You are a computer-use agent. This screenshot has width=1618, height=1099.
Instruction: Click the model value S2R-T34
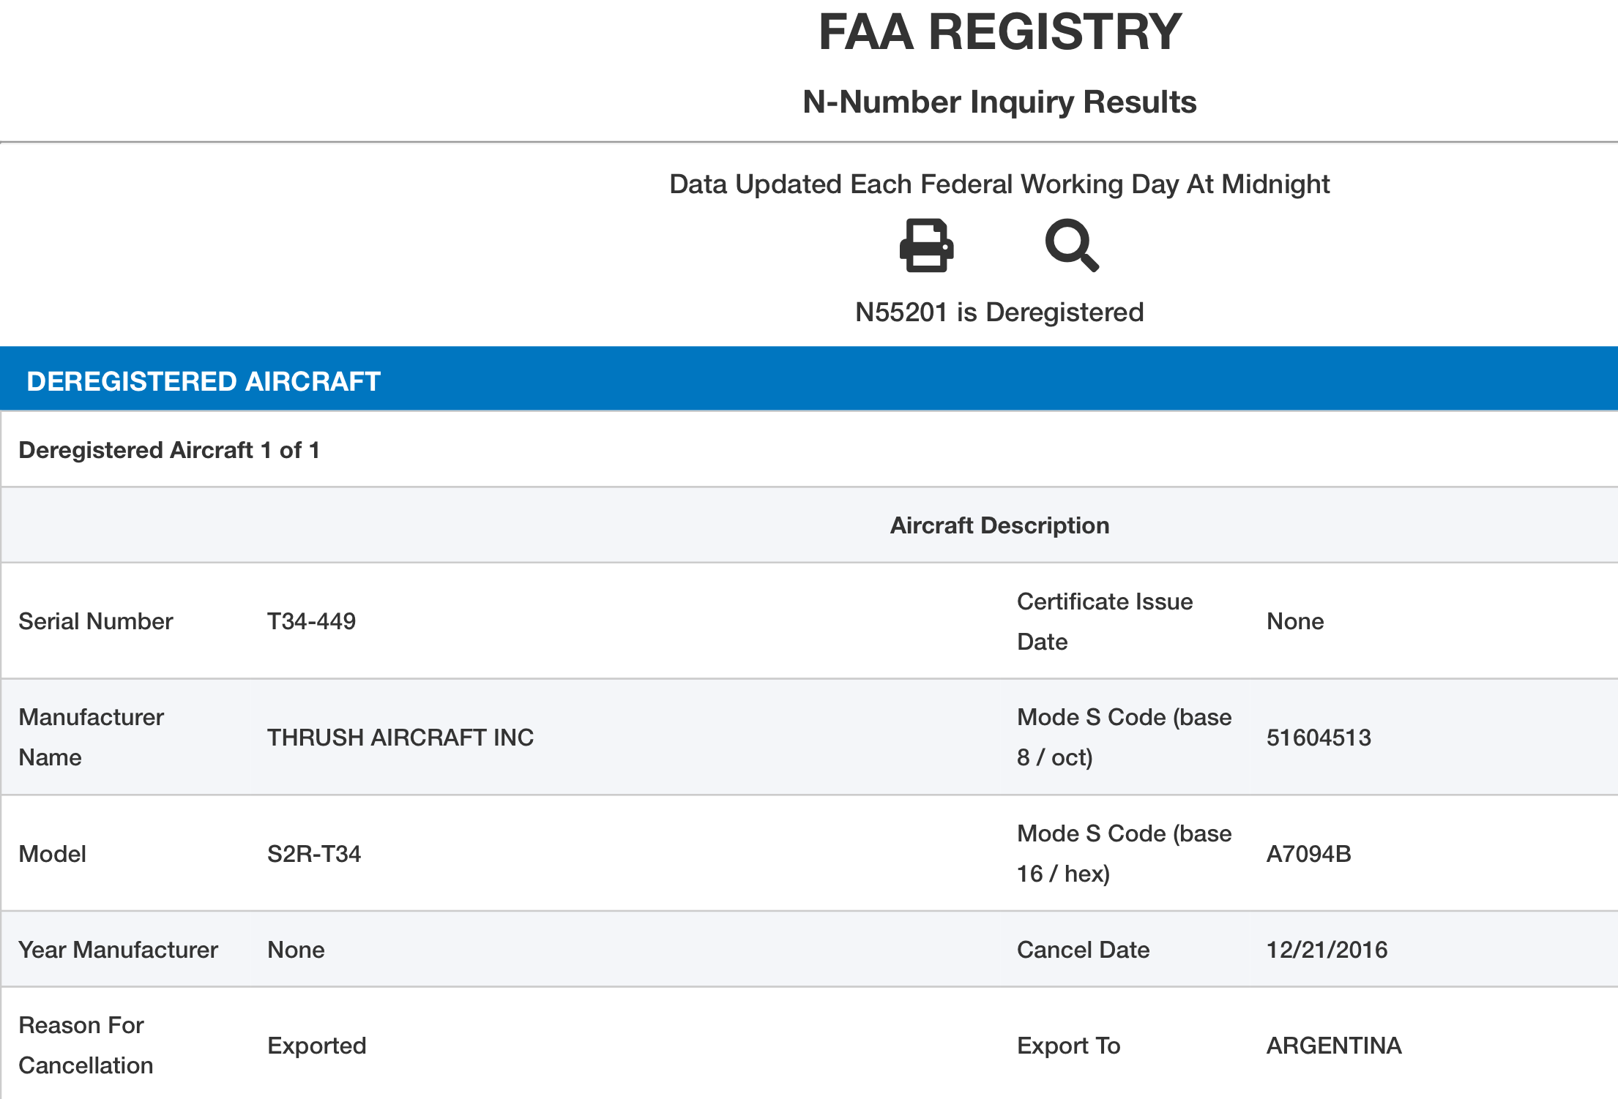314,854
